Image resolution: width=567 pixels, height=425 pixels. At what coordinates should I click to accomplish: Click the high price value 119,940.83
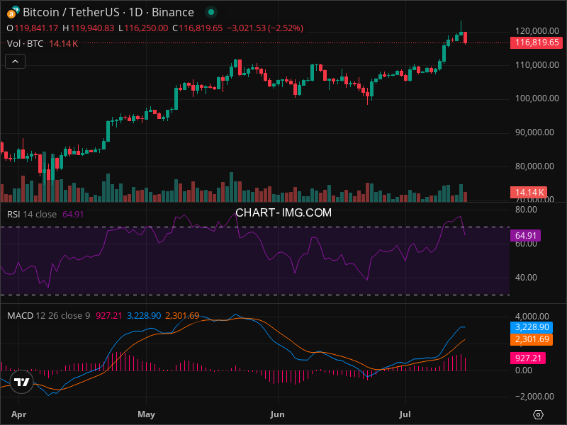coord(92,28)
